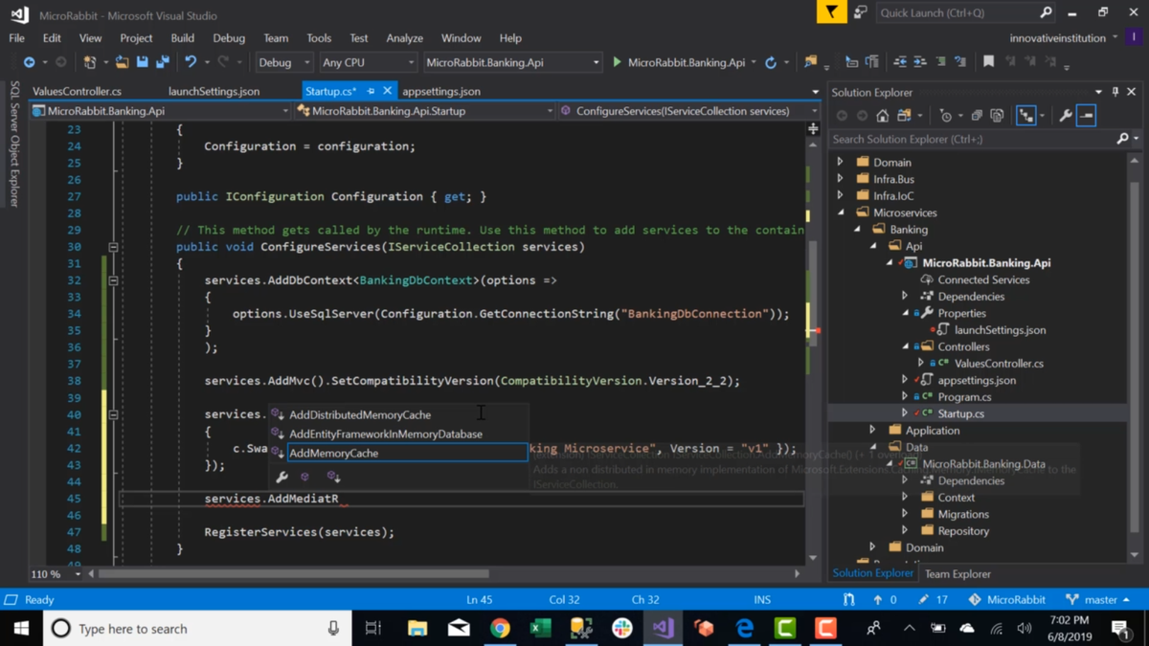Open the File menu
Screen dimensions: 1149x646
[17, 38]
